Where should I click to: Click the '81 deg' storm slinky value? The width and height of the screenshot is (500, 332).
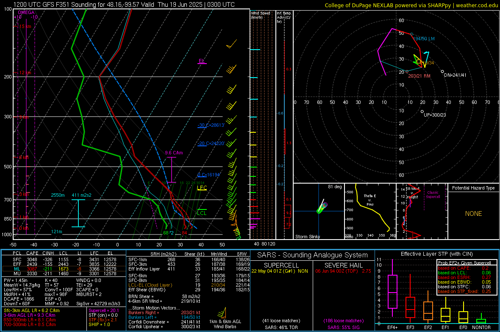click(x=335, y=187)
